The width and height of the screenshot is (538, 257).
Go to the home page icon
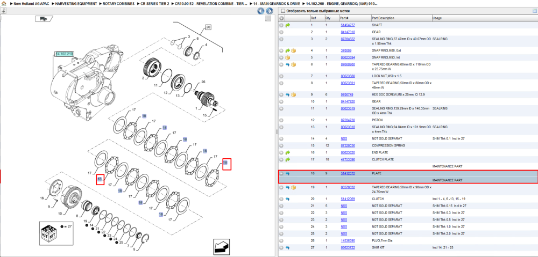click(4, 3)
